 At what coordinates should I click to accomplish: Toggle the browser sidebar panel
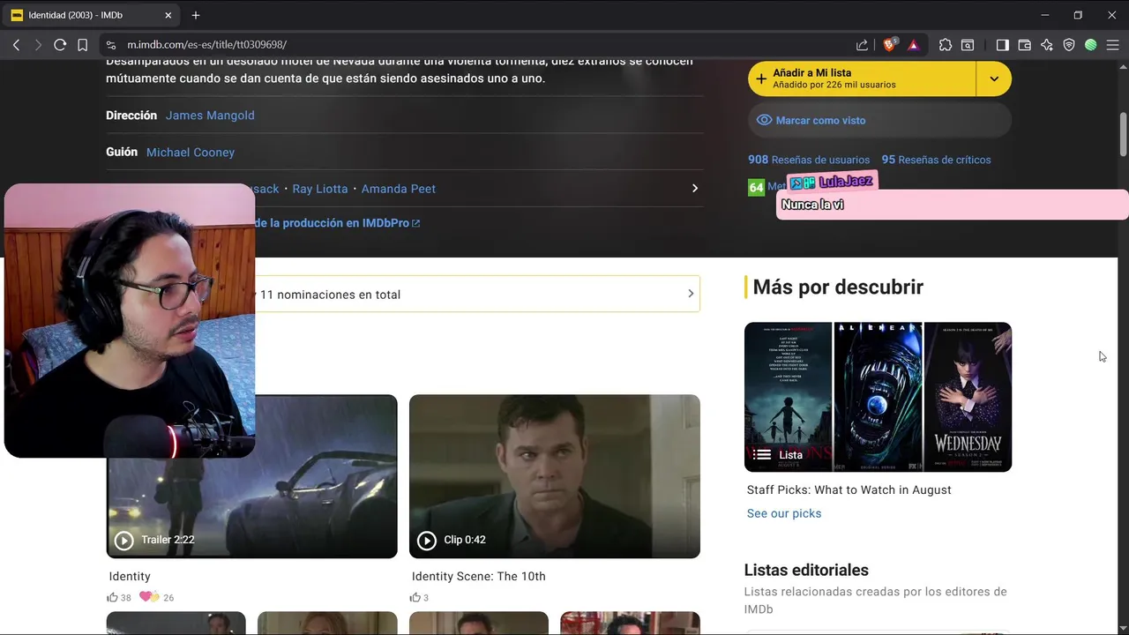[x=1003, y=45]
